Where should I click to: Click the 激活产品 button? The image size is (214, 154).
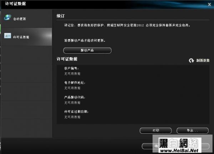click(x=87, y=50)
